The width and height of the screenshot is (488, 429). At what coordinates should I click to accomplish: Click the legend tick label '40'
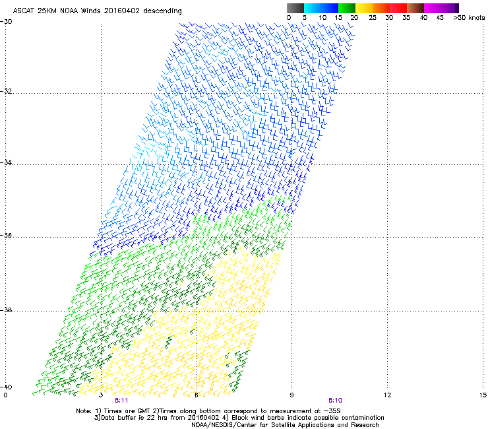(423, 18)
